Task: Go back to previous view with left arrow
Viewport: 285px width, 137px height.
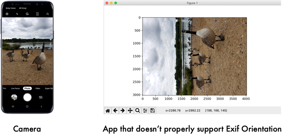Action: tap(115, 111)
